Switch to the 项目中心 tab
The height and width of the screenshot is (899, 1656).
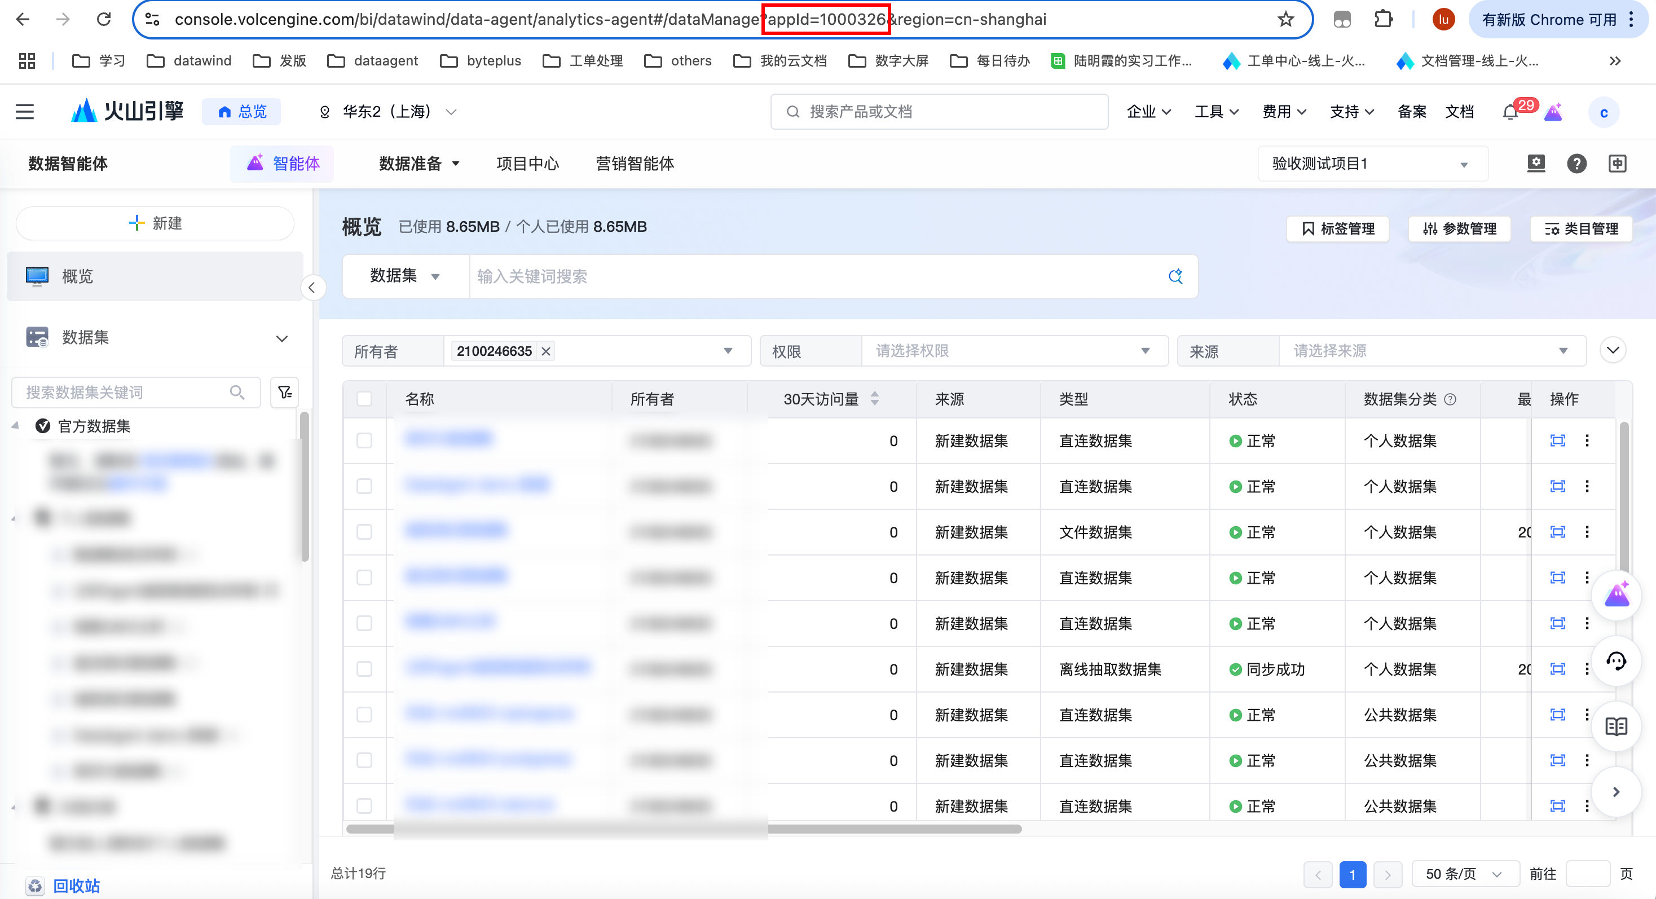pos(527,164)
